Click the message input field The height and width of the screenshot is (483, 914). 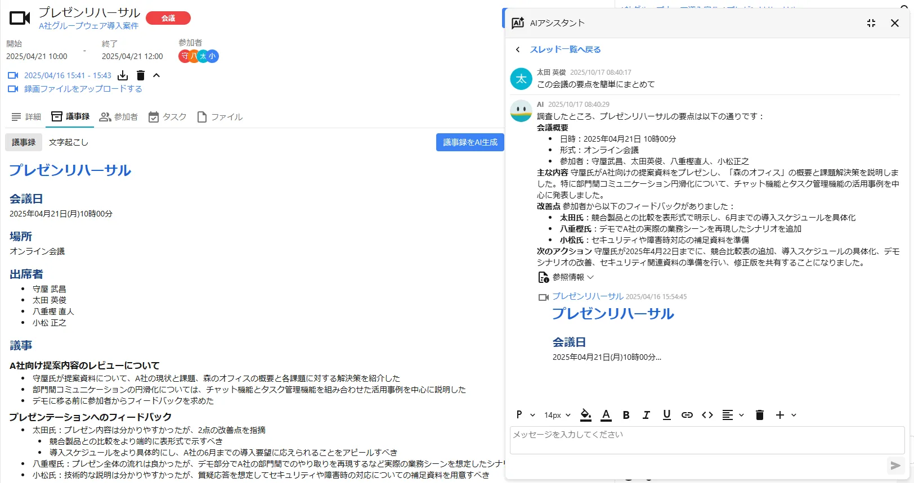pyautogui.click(x=707, y=440)
